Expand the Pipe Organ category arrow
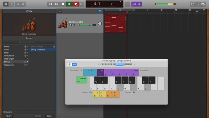The image size is (209, 118). [x=27, y=59]
